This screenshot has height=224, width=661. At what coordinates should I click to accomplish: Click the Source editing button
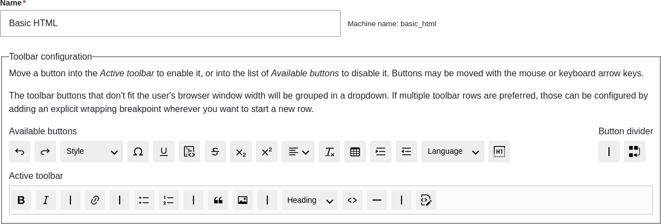[426, 200]
